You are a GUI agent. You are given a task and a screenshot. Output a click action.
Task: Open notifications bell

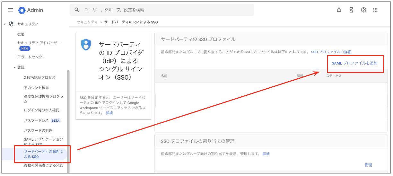point(339,10)
